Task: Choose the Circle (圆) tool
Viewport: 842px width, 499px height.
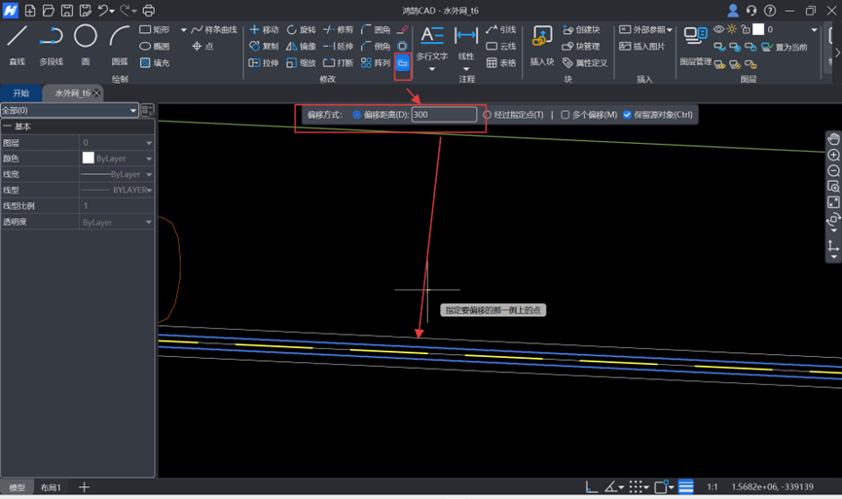Action: [86, 43]
